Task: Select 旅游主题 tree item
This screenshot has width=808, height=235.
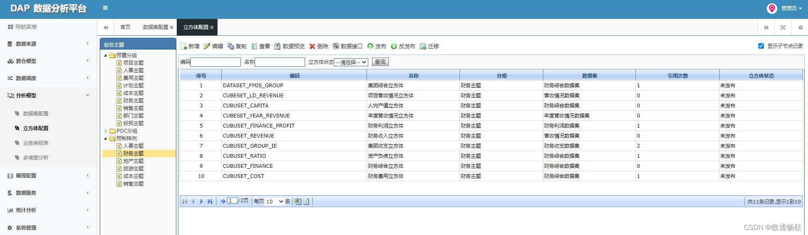Action: click(133, 169)
